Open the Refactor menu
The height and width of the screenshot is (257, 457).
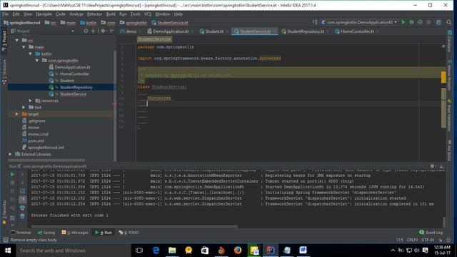[x=94, y=14]
